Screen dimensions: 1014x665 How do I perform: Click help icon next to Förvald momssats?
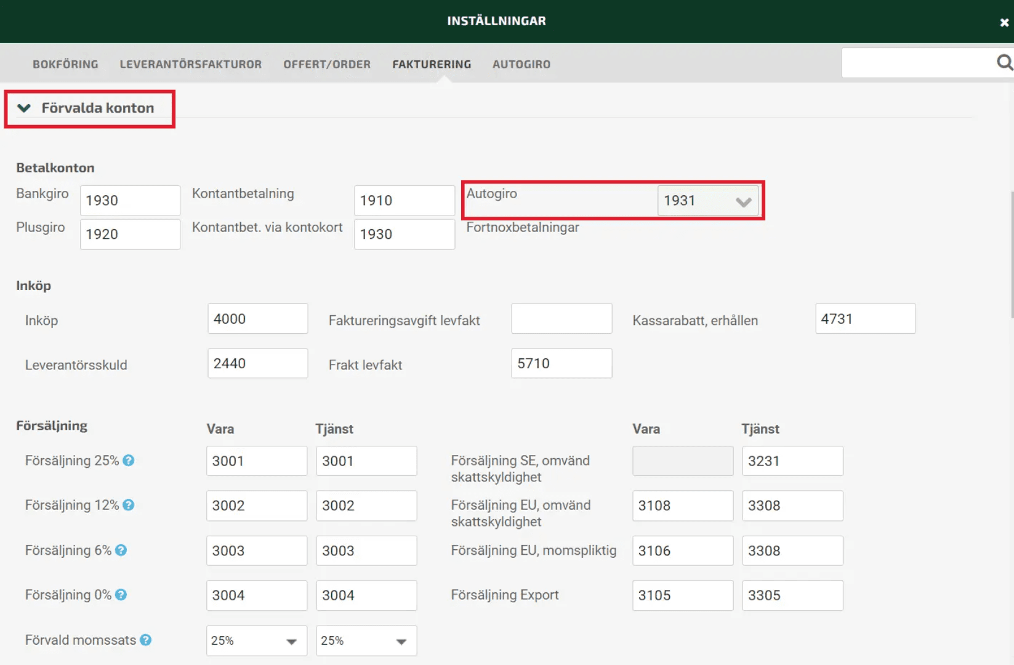pyautogui.click(x=145, y=640)
